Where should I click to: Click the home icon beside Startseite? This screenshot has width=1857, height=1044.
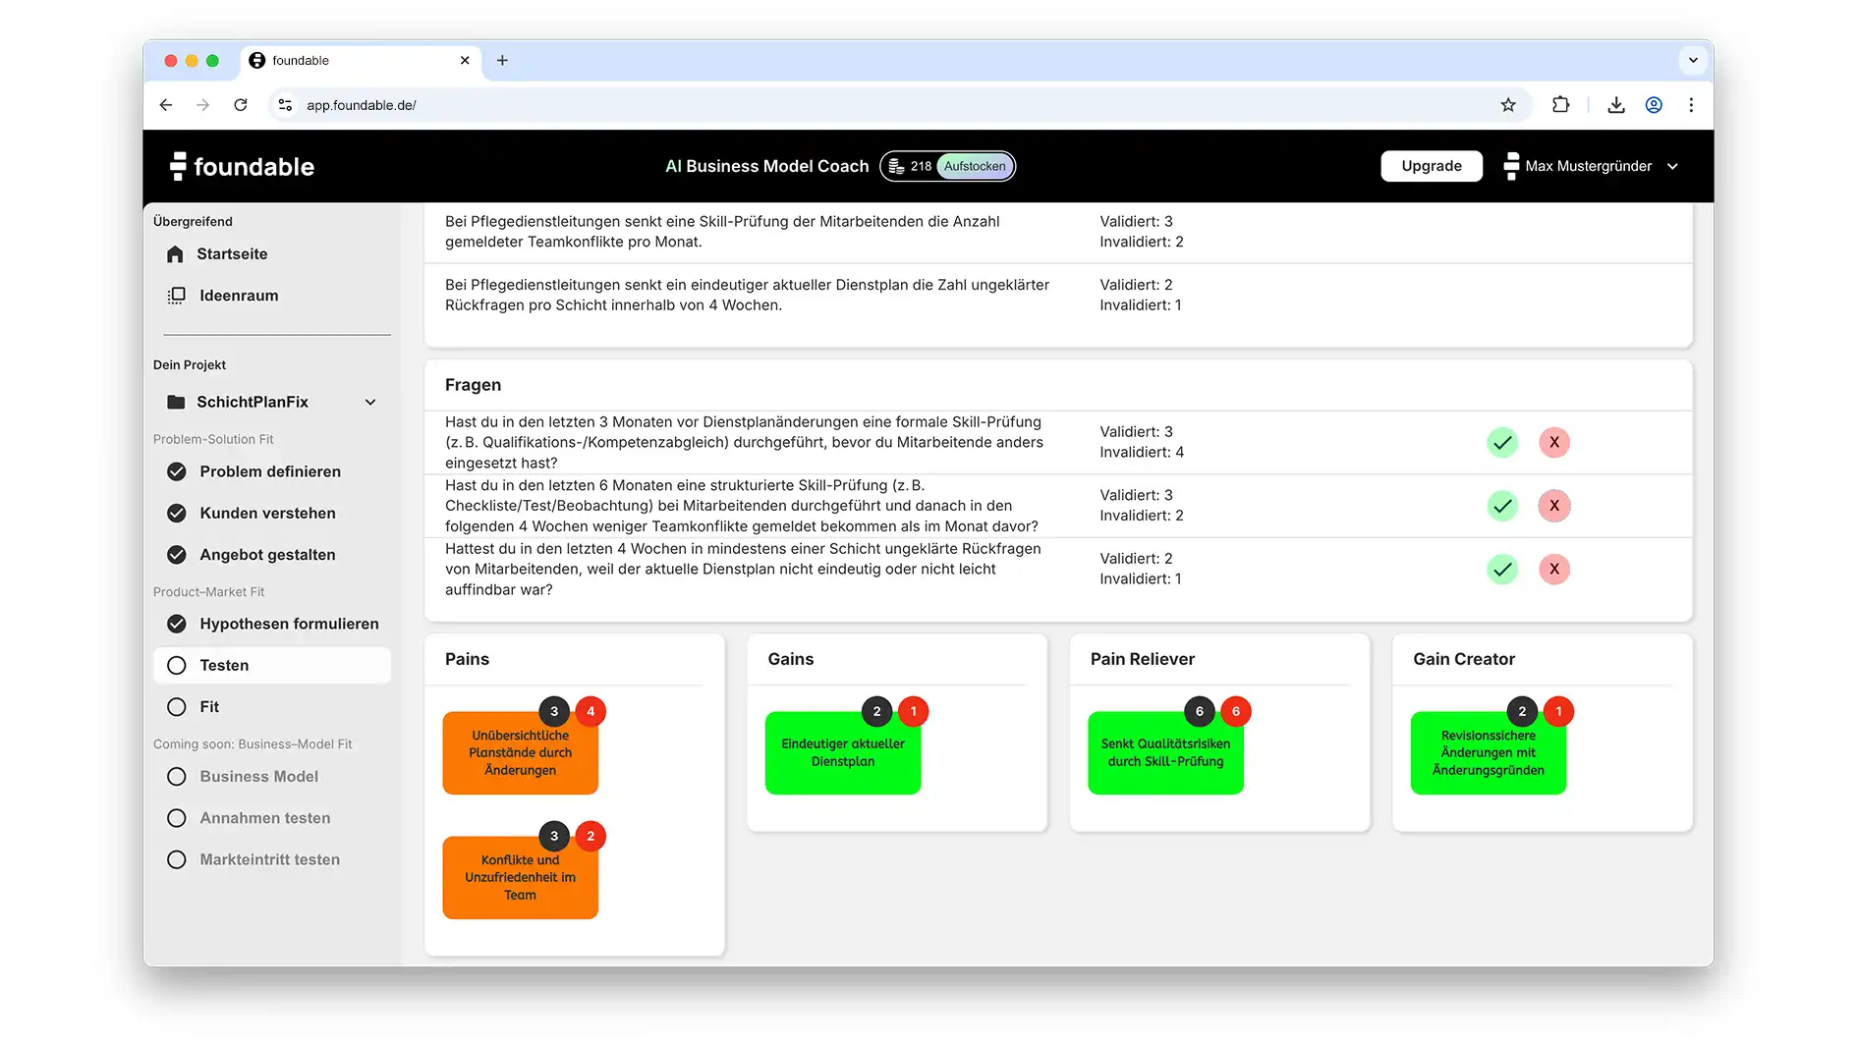click(176, 254)
